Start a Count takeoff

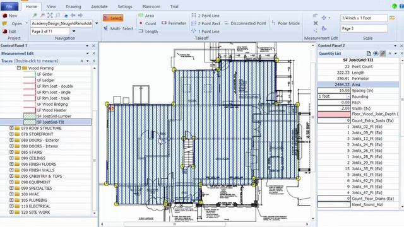tap(147, 23)
